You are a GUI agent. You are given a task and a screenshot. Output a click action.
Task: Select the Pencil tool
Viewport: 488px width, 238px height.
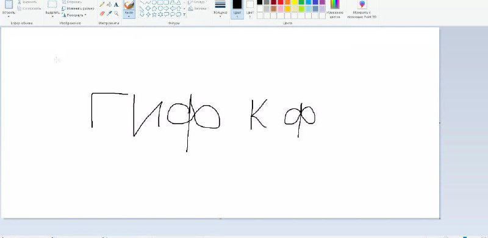coord(102,5)
